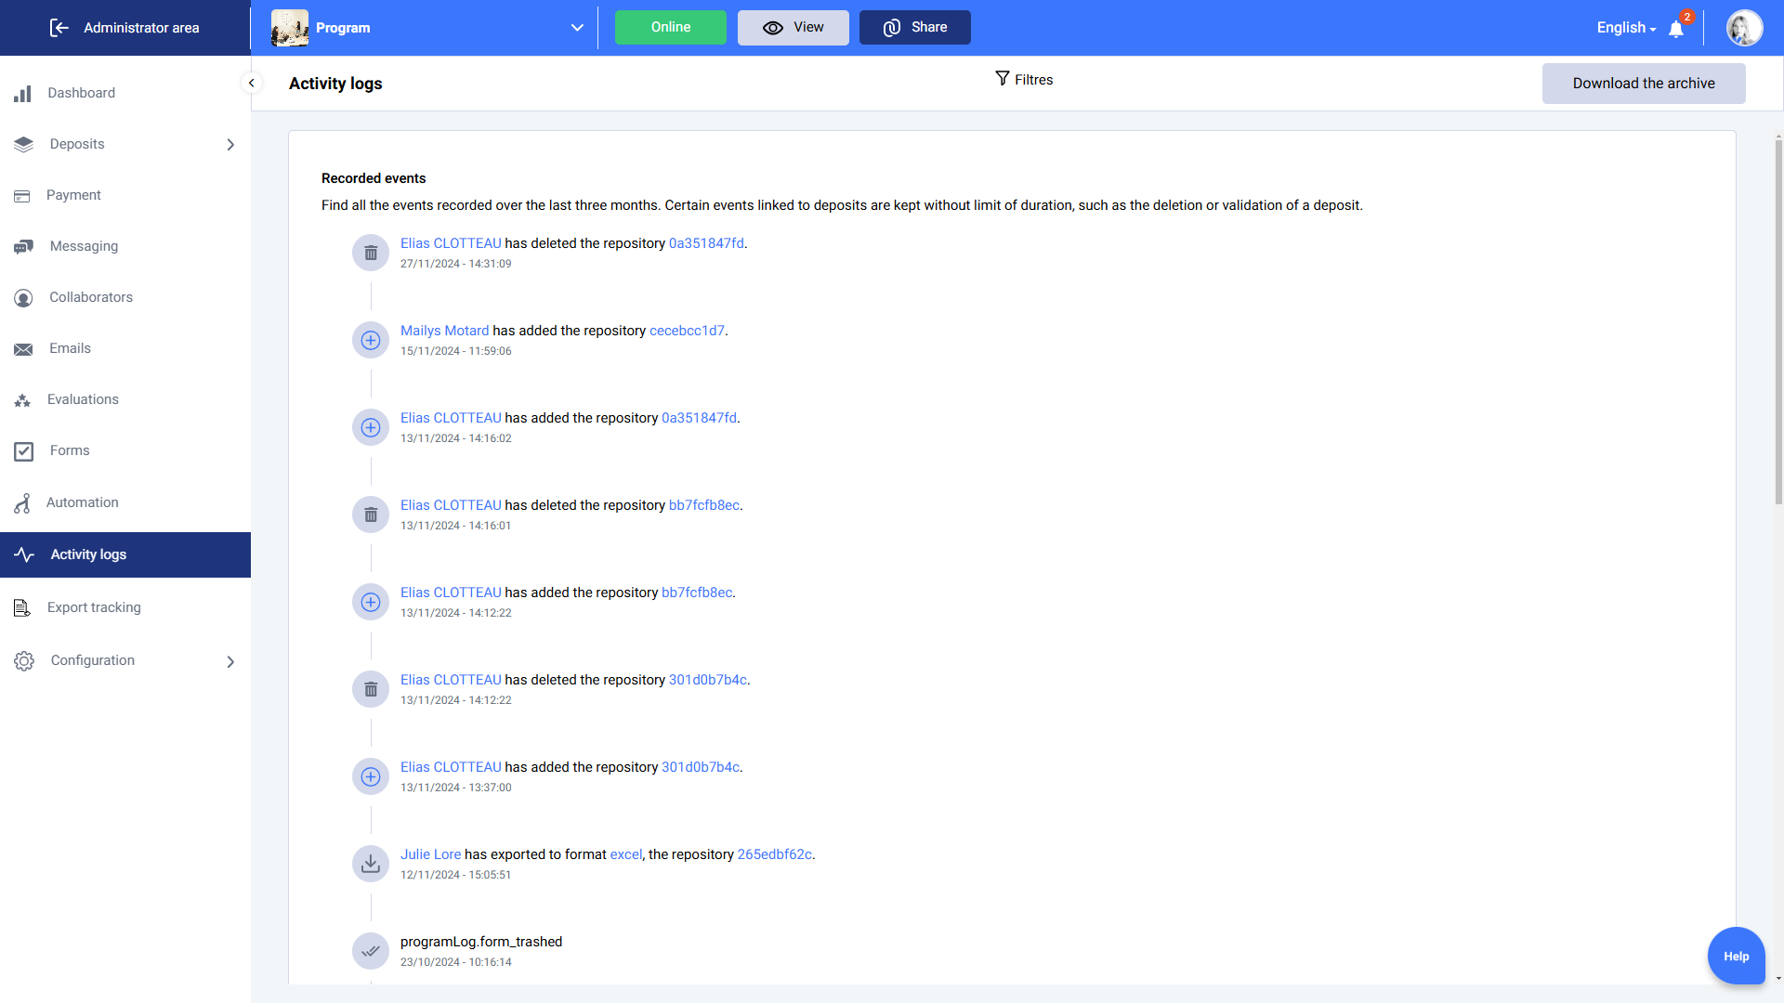
Task: Open the Program selector dropdown
Action: pyautogui.click(x=576, y=28)
